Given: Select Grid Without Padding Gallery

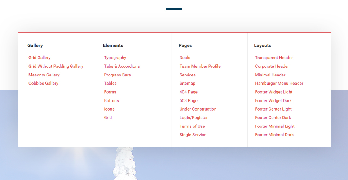Looking at the screenshot, I should point(56,66).
